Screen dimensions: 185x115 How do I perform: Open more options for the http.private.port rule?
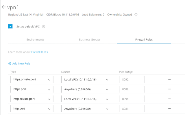tap(169, 99)
